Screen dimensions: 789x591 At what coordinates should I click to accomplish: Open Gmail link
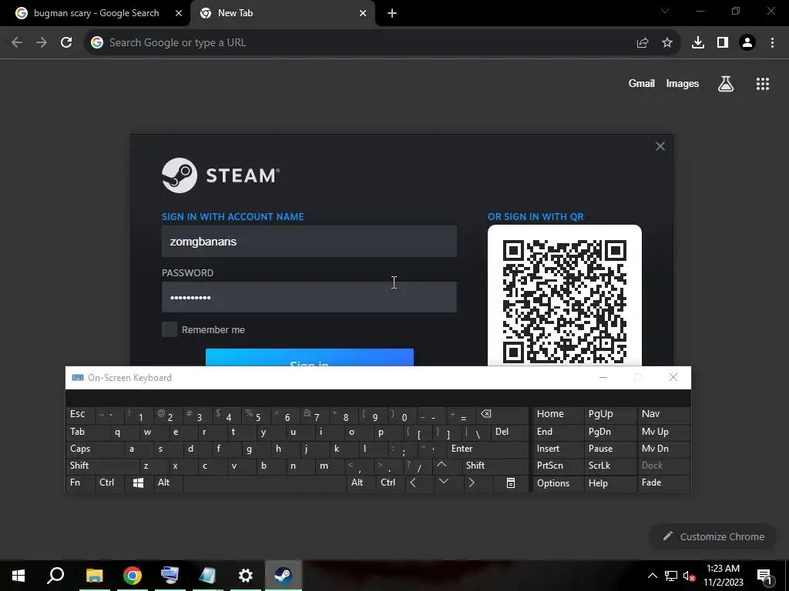pos(642,84)
